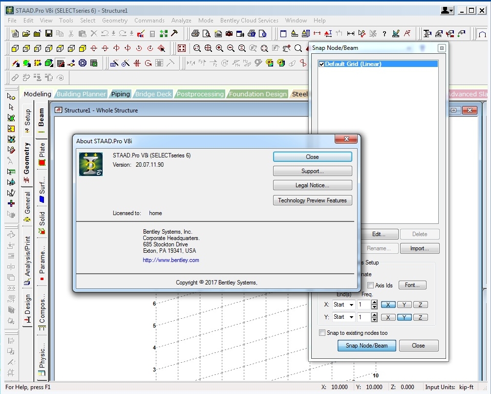Click the Take Picture camera icon
This screenshot has height=394, width=491.
(x=229, y=33)
